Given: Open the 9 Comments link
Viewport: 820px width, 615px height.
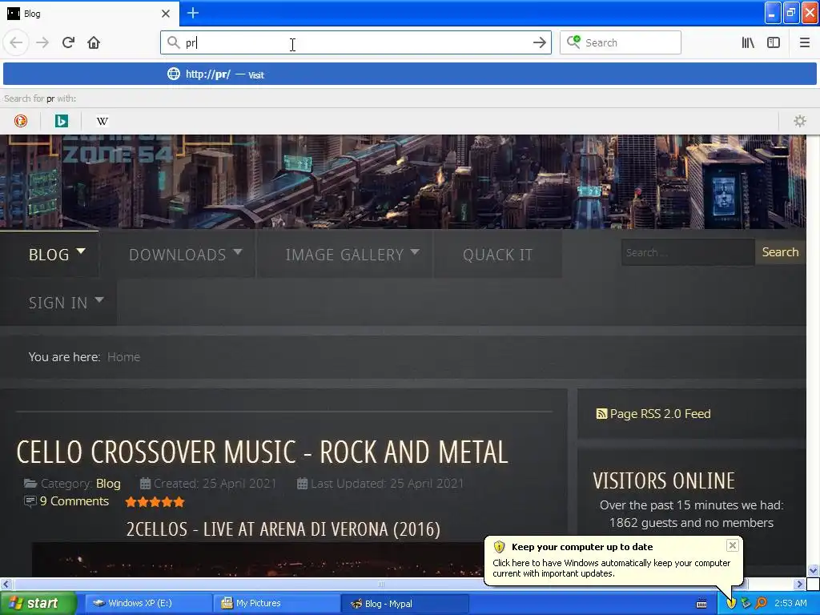Looking at the screenshot, I should (74, 501).
